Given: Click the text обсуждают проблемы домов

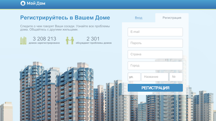Looking at the screenshot, I should click(x=94, y=43).
